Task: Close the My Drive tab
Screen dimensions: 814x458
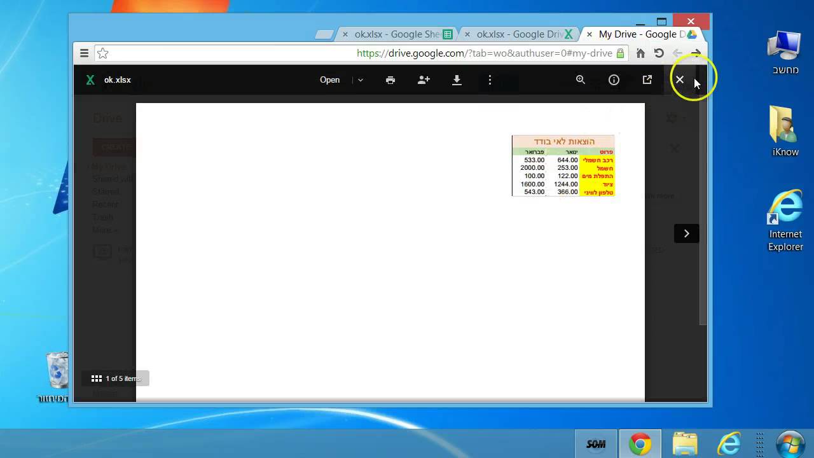Action: pyautogui.click(x=590, y=34)
